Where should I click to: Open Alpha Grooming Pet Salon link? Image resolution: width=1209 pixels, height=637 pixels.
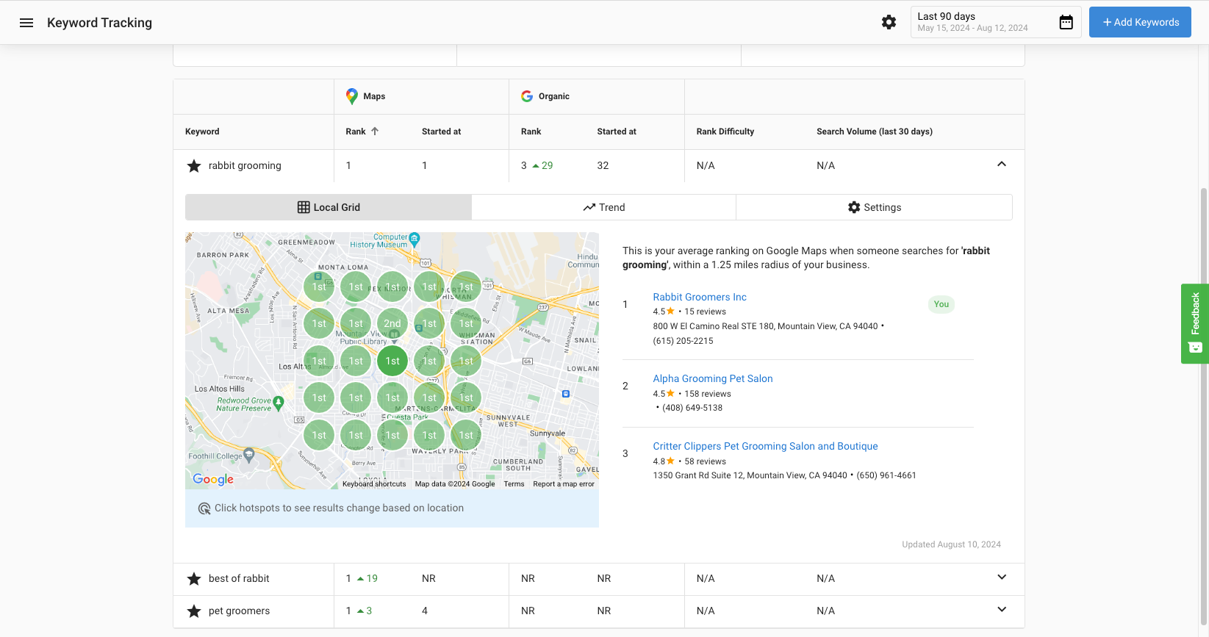tap(712, 378)
